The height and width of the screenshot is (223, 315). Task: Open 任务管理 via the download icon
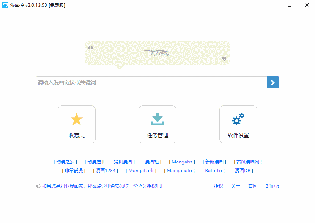[x=157, y=119]
